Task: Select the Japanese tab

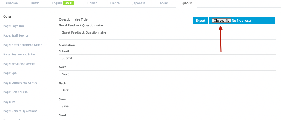Action: point(139,3)
